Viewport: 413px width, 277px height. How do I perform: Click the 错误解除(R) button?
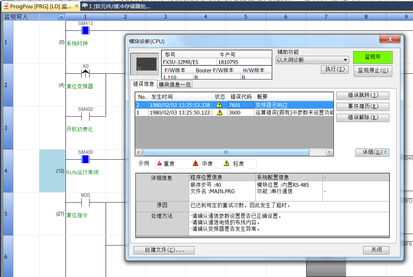tap(362, 117)
